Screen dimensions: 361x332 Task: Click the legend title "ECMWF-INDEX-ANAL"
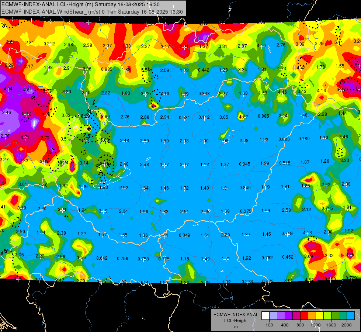tap(236, 315)
